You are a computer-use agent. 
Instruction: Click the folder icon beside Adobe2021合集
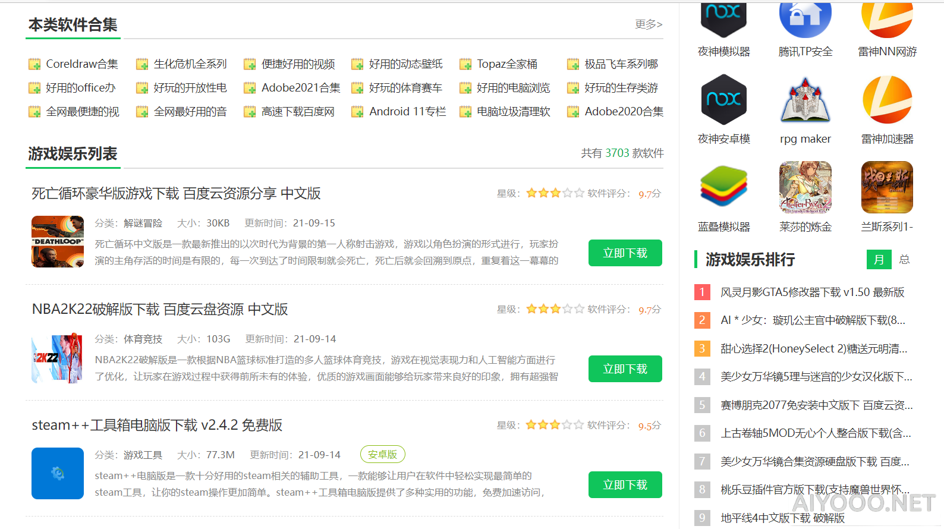[250, 88]
